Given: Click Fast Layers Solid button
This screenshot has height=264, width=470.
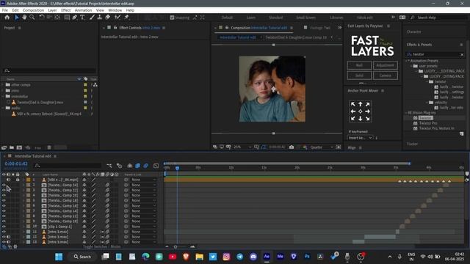Looking at the screenshot, I should [x=359, y=76].
